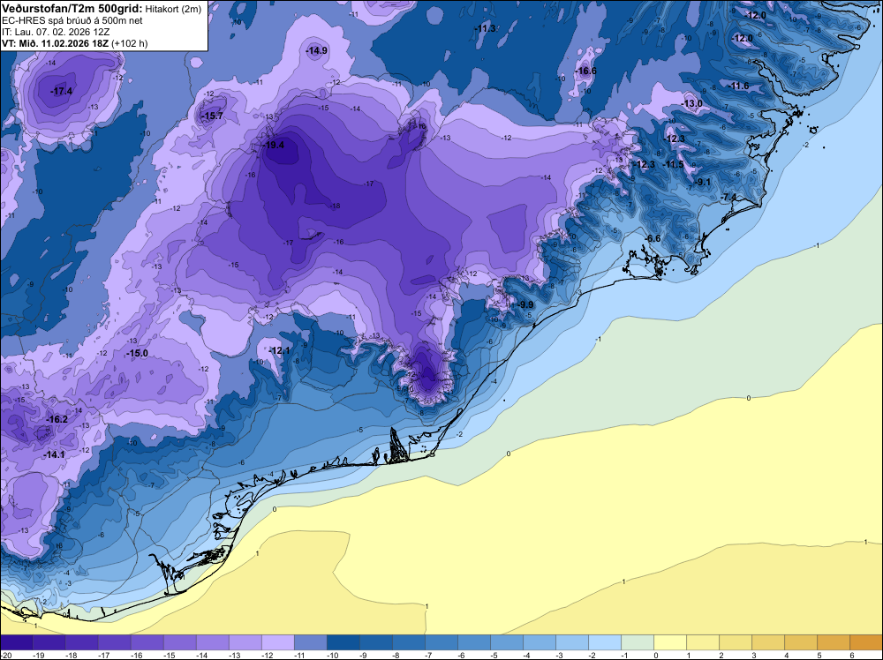The height and width of the screenshot is (660, 883).
Task: Pick legend swatch between -2 and -1
Action: point(605,642)
